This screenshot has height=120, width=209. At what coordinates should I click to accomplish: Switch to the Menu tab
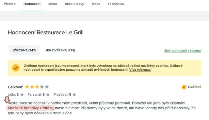[53, 4]
